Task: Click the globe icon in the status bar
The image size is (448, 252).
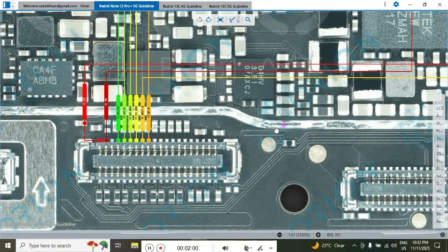Action: (x=443, y=235)
